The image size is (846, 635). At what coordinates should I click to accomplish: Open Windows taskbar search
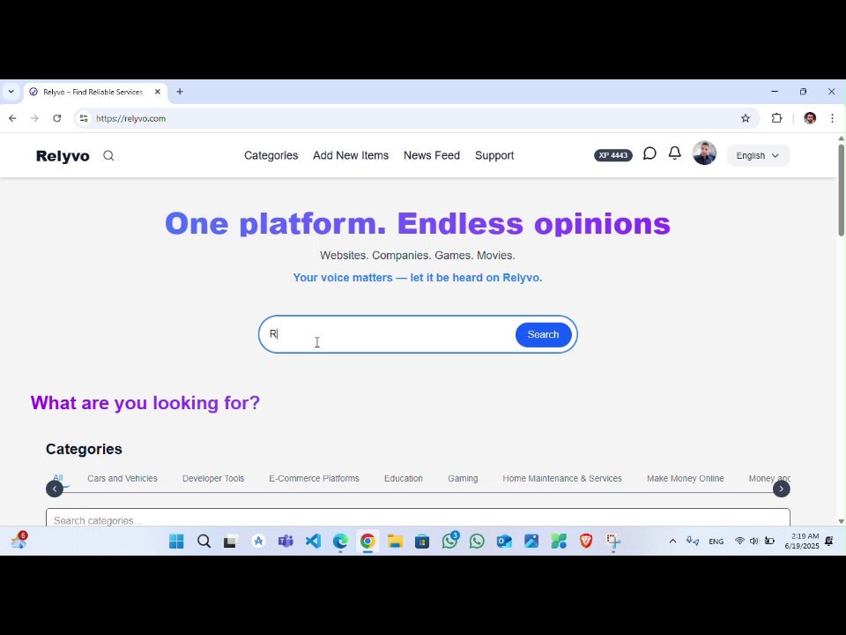(x=204, y=541)
